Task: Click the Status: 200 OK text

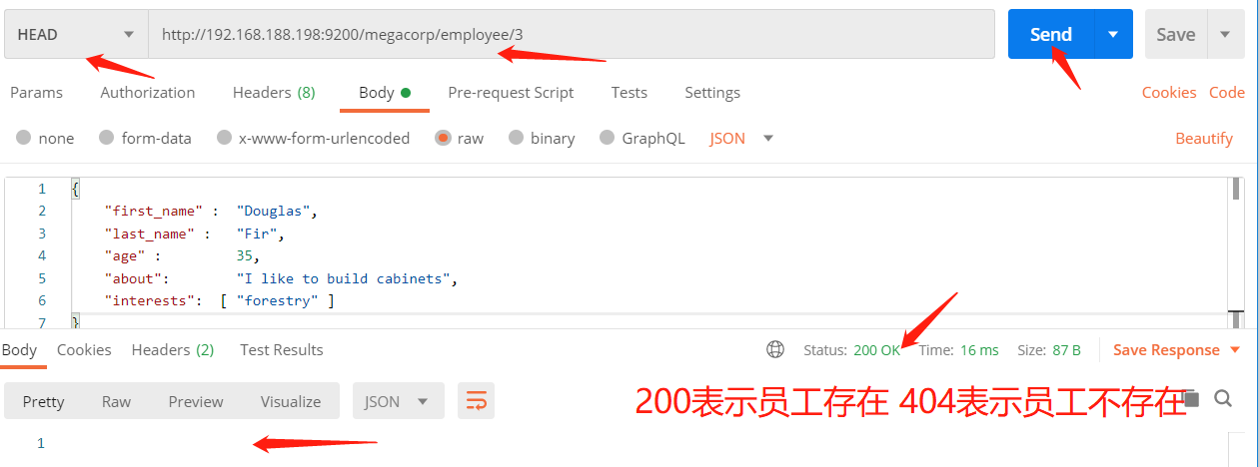Action: (x=852, y=350)
